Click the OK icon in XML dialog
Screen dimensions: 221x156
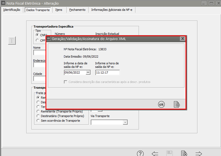pos(161,104)
